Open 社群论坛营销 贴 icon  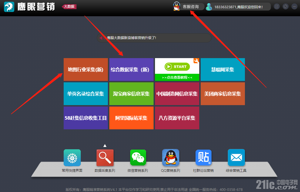coord(204,158)
